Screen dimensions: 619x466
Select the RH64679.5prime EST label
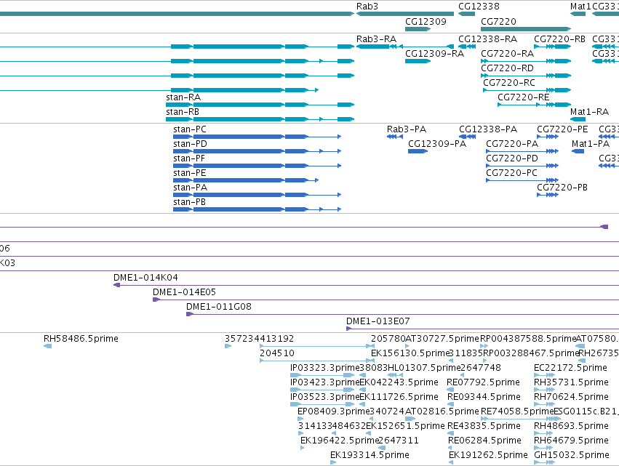click(571, 441)
